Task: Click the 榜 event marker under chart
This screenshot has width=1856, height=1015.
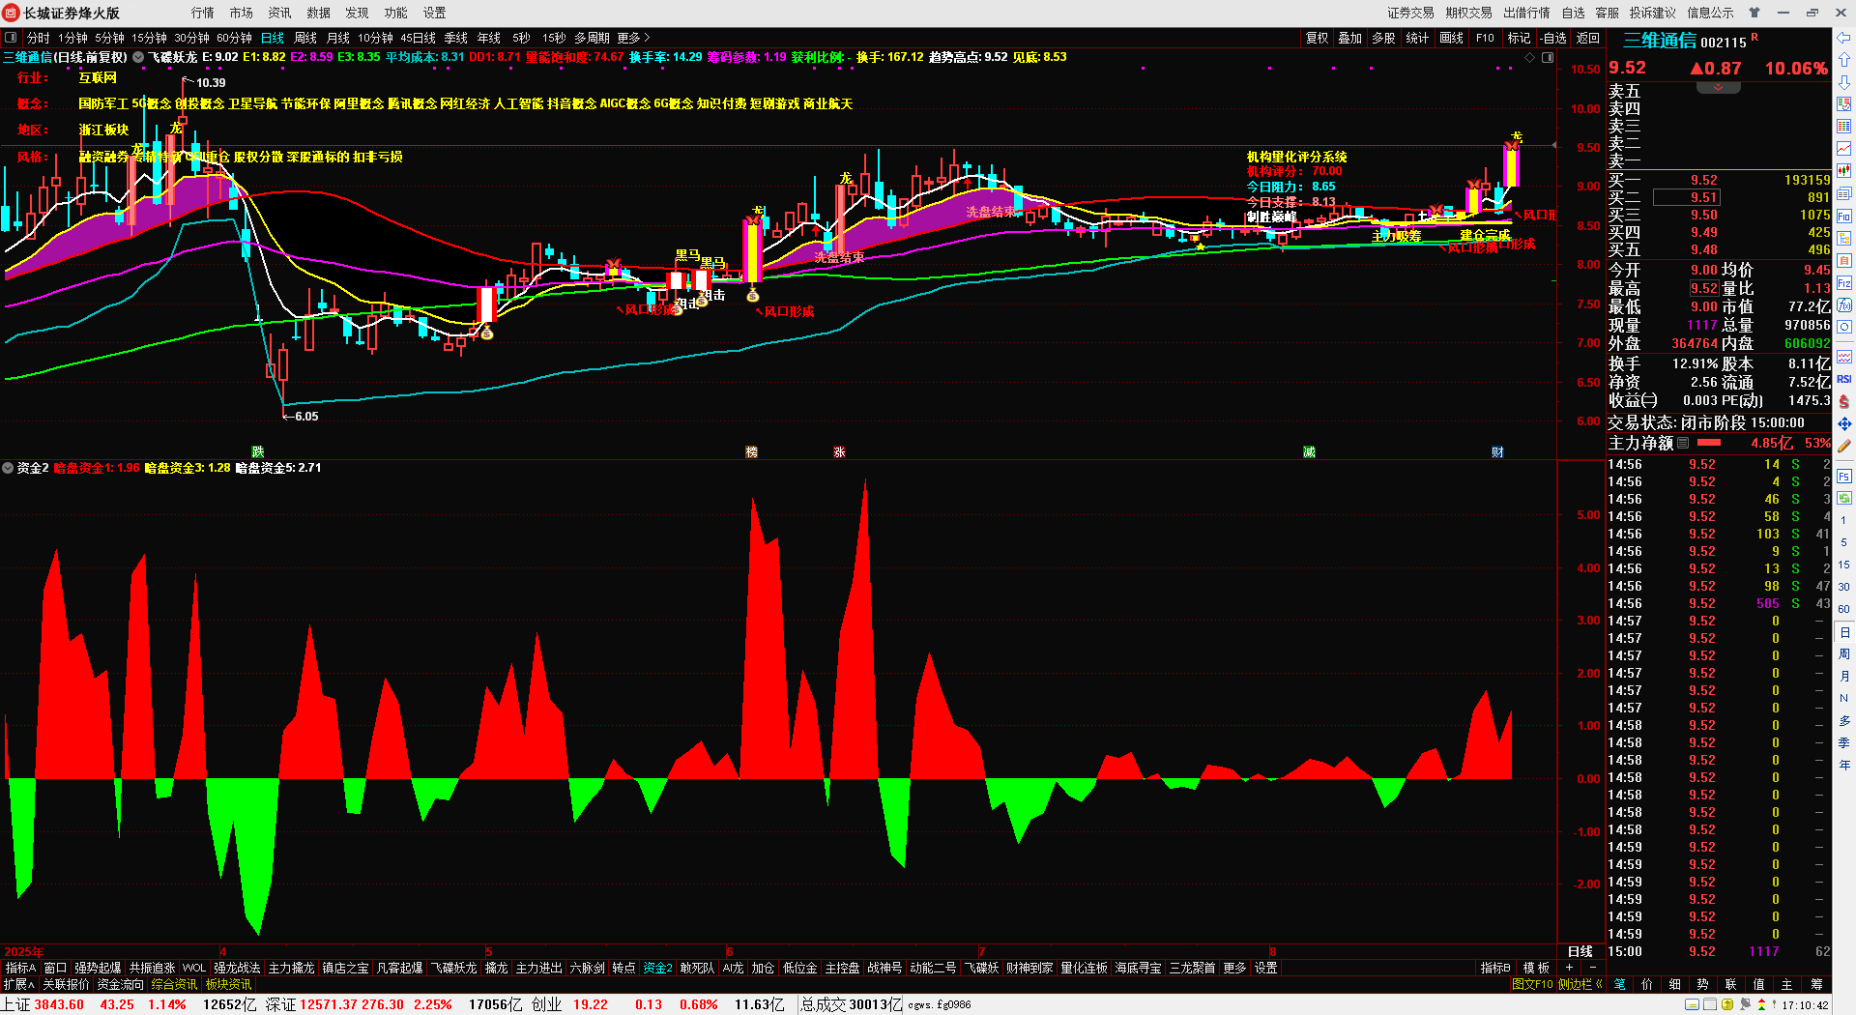Action: [751, 451]
